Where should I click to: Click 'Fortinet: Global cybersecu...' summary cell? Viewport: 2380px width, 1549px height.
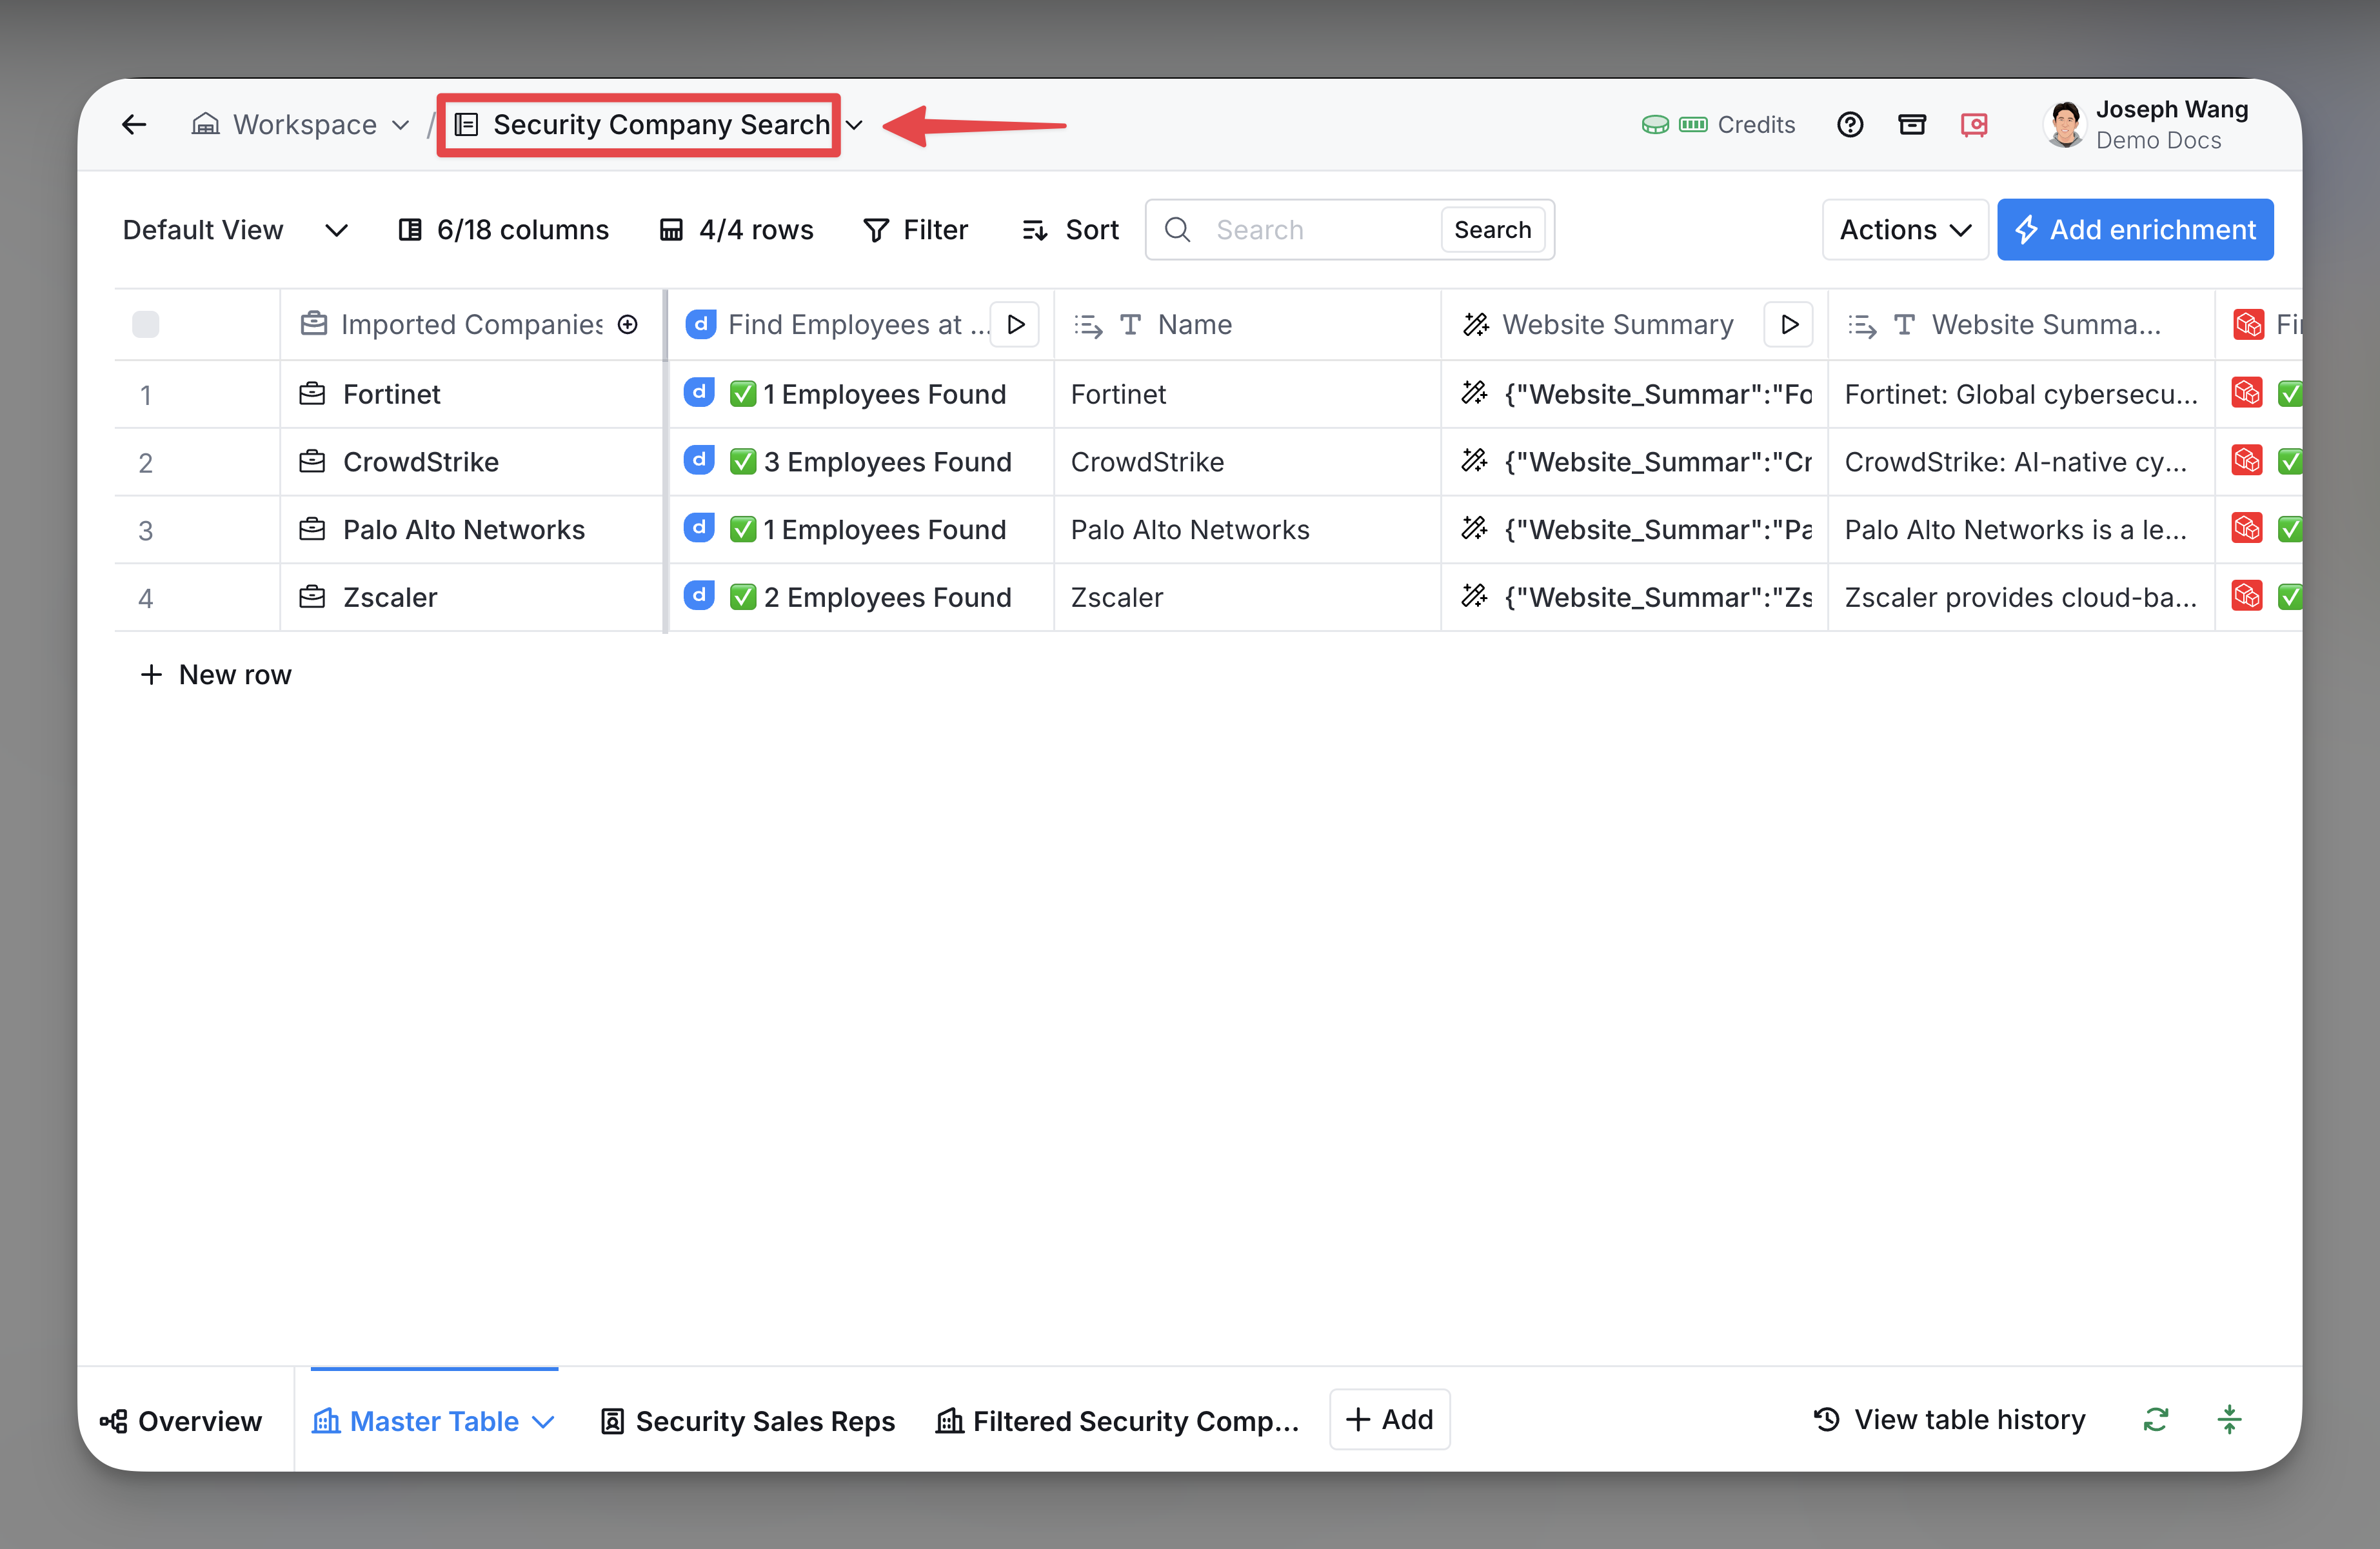(2021, 394)
